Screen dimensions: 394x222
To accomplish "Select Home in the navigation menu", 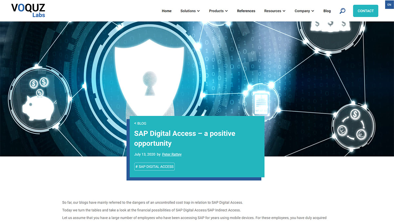I will click(166, 11).
